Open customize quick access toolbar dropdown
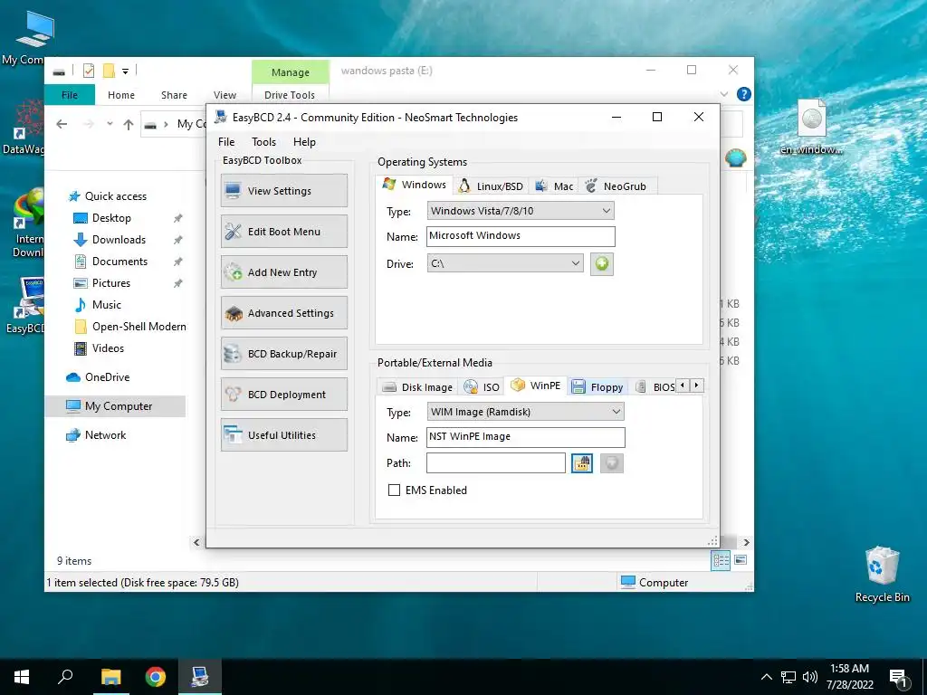The width and height of the screenshot is (927, 695). click(125, 71)
